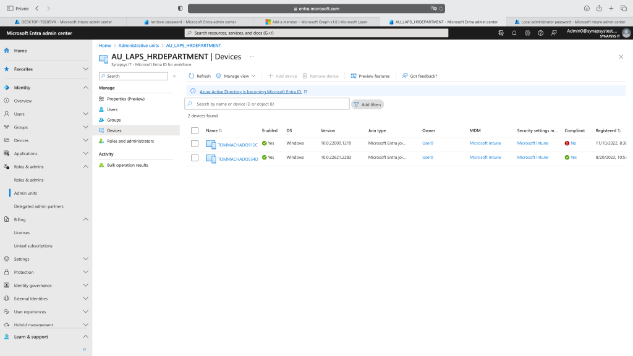633x356 pixels.
Task: Open Roles and administrators menu item
Action: coord(130,141)
